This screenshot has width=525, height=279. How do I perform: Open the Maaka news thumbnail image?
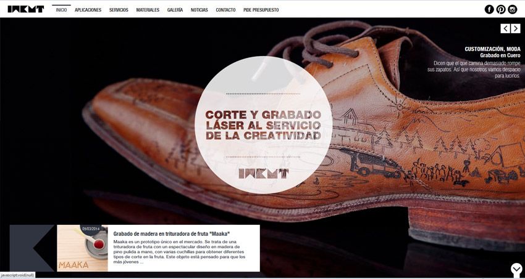(x=82, y=248)
